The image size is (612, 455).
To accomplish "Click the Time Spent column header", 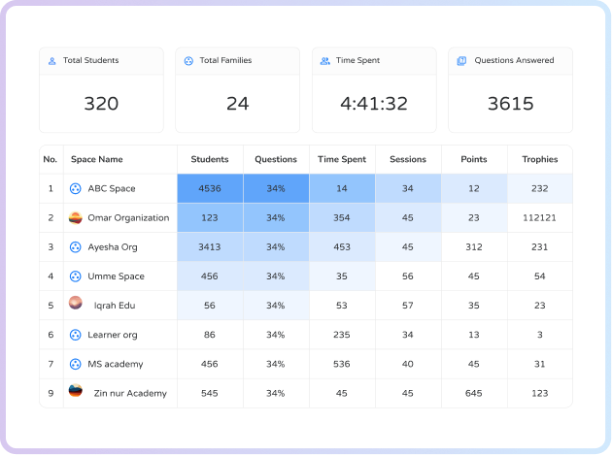I will [342, 159].
